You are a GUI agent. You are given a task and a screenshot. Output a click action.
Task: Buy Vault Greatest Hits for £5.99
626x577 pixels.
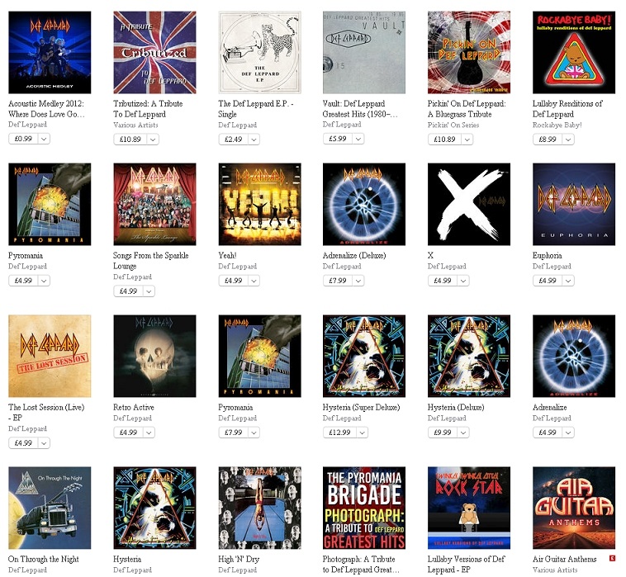click(338, 139)
